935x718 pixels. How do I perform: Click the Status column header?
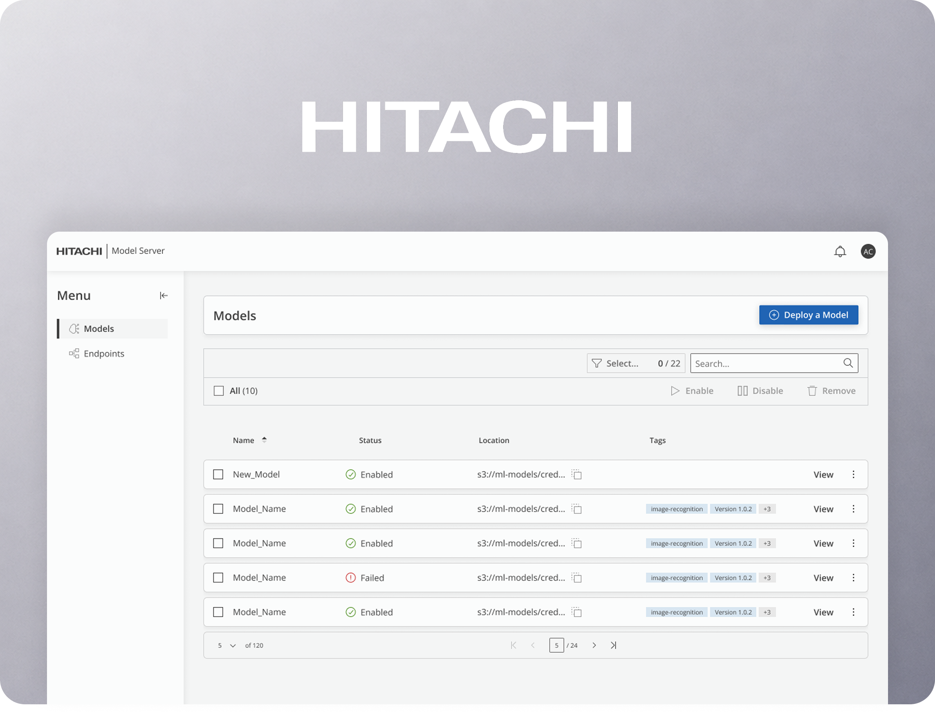[x=370, y=440]
